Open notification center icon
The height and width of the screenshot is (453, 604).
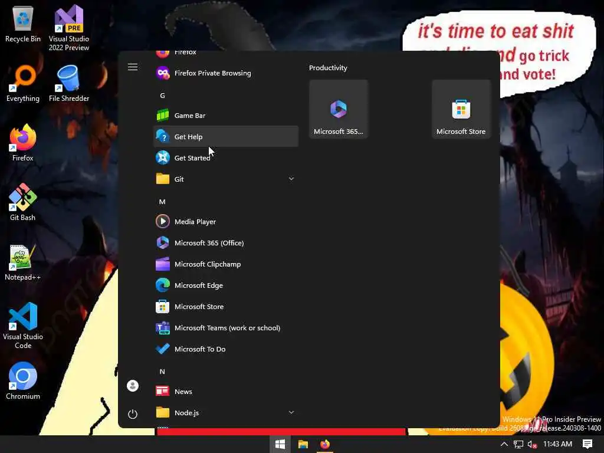[587, 444]
